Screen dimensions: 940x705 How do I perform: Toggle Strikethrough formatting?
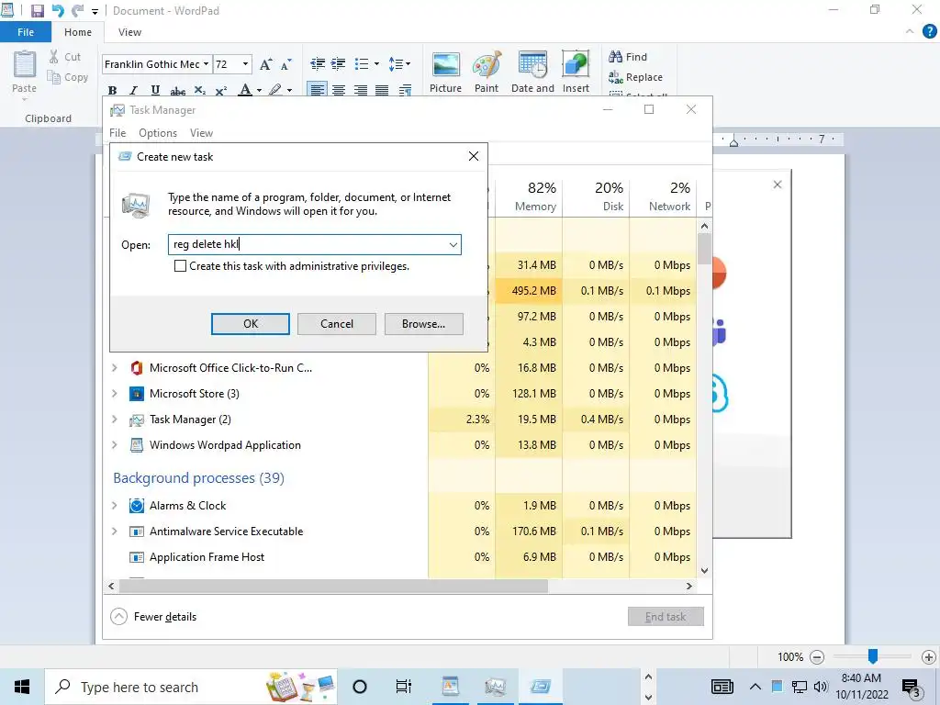[x=177, y=91]
